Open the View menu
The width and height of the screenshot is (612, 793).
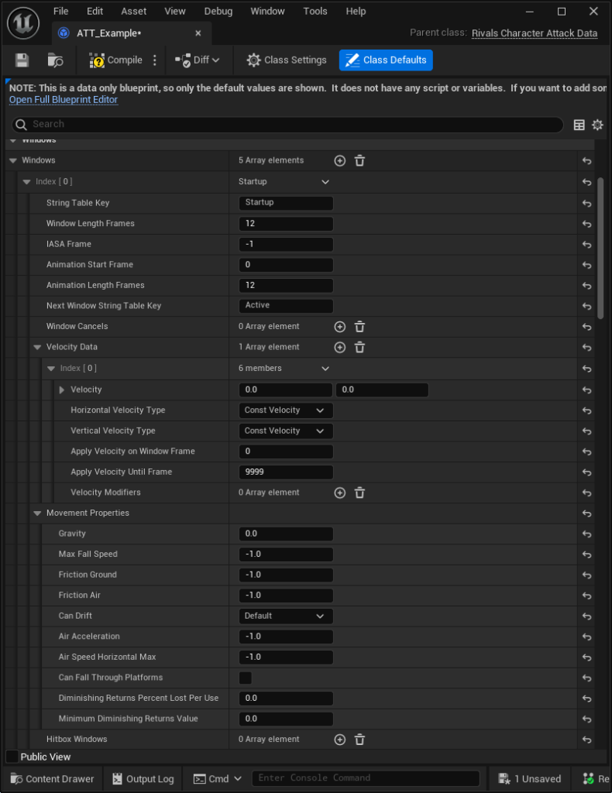pos(175,11)
